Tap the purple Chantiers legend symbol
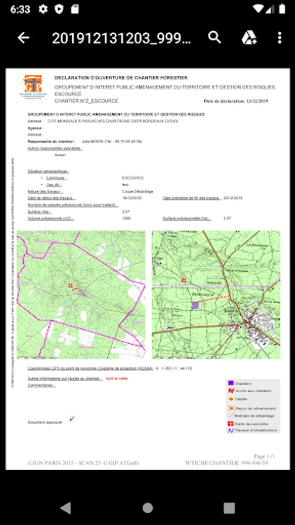Screen dimensions: 295x525 tap(230, 383)
